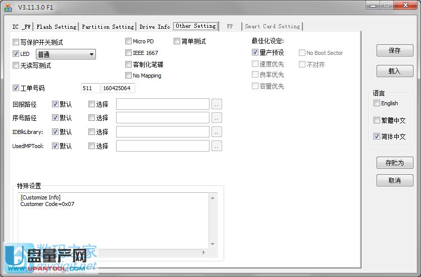The width and height of the screenshot is (421, 277).
Task: Click the horizontal scroll right arrow
Action: tap(204, 252)
